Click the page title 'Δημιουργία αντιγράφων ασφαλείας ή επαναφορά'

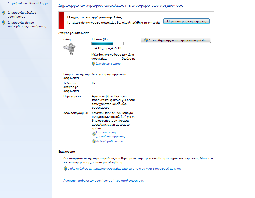pos(121,5)
